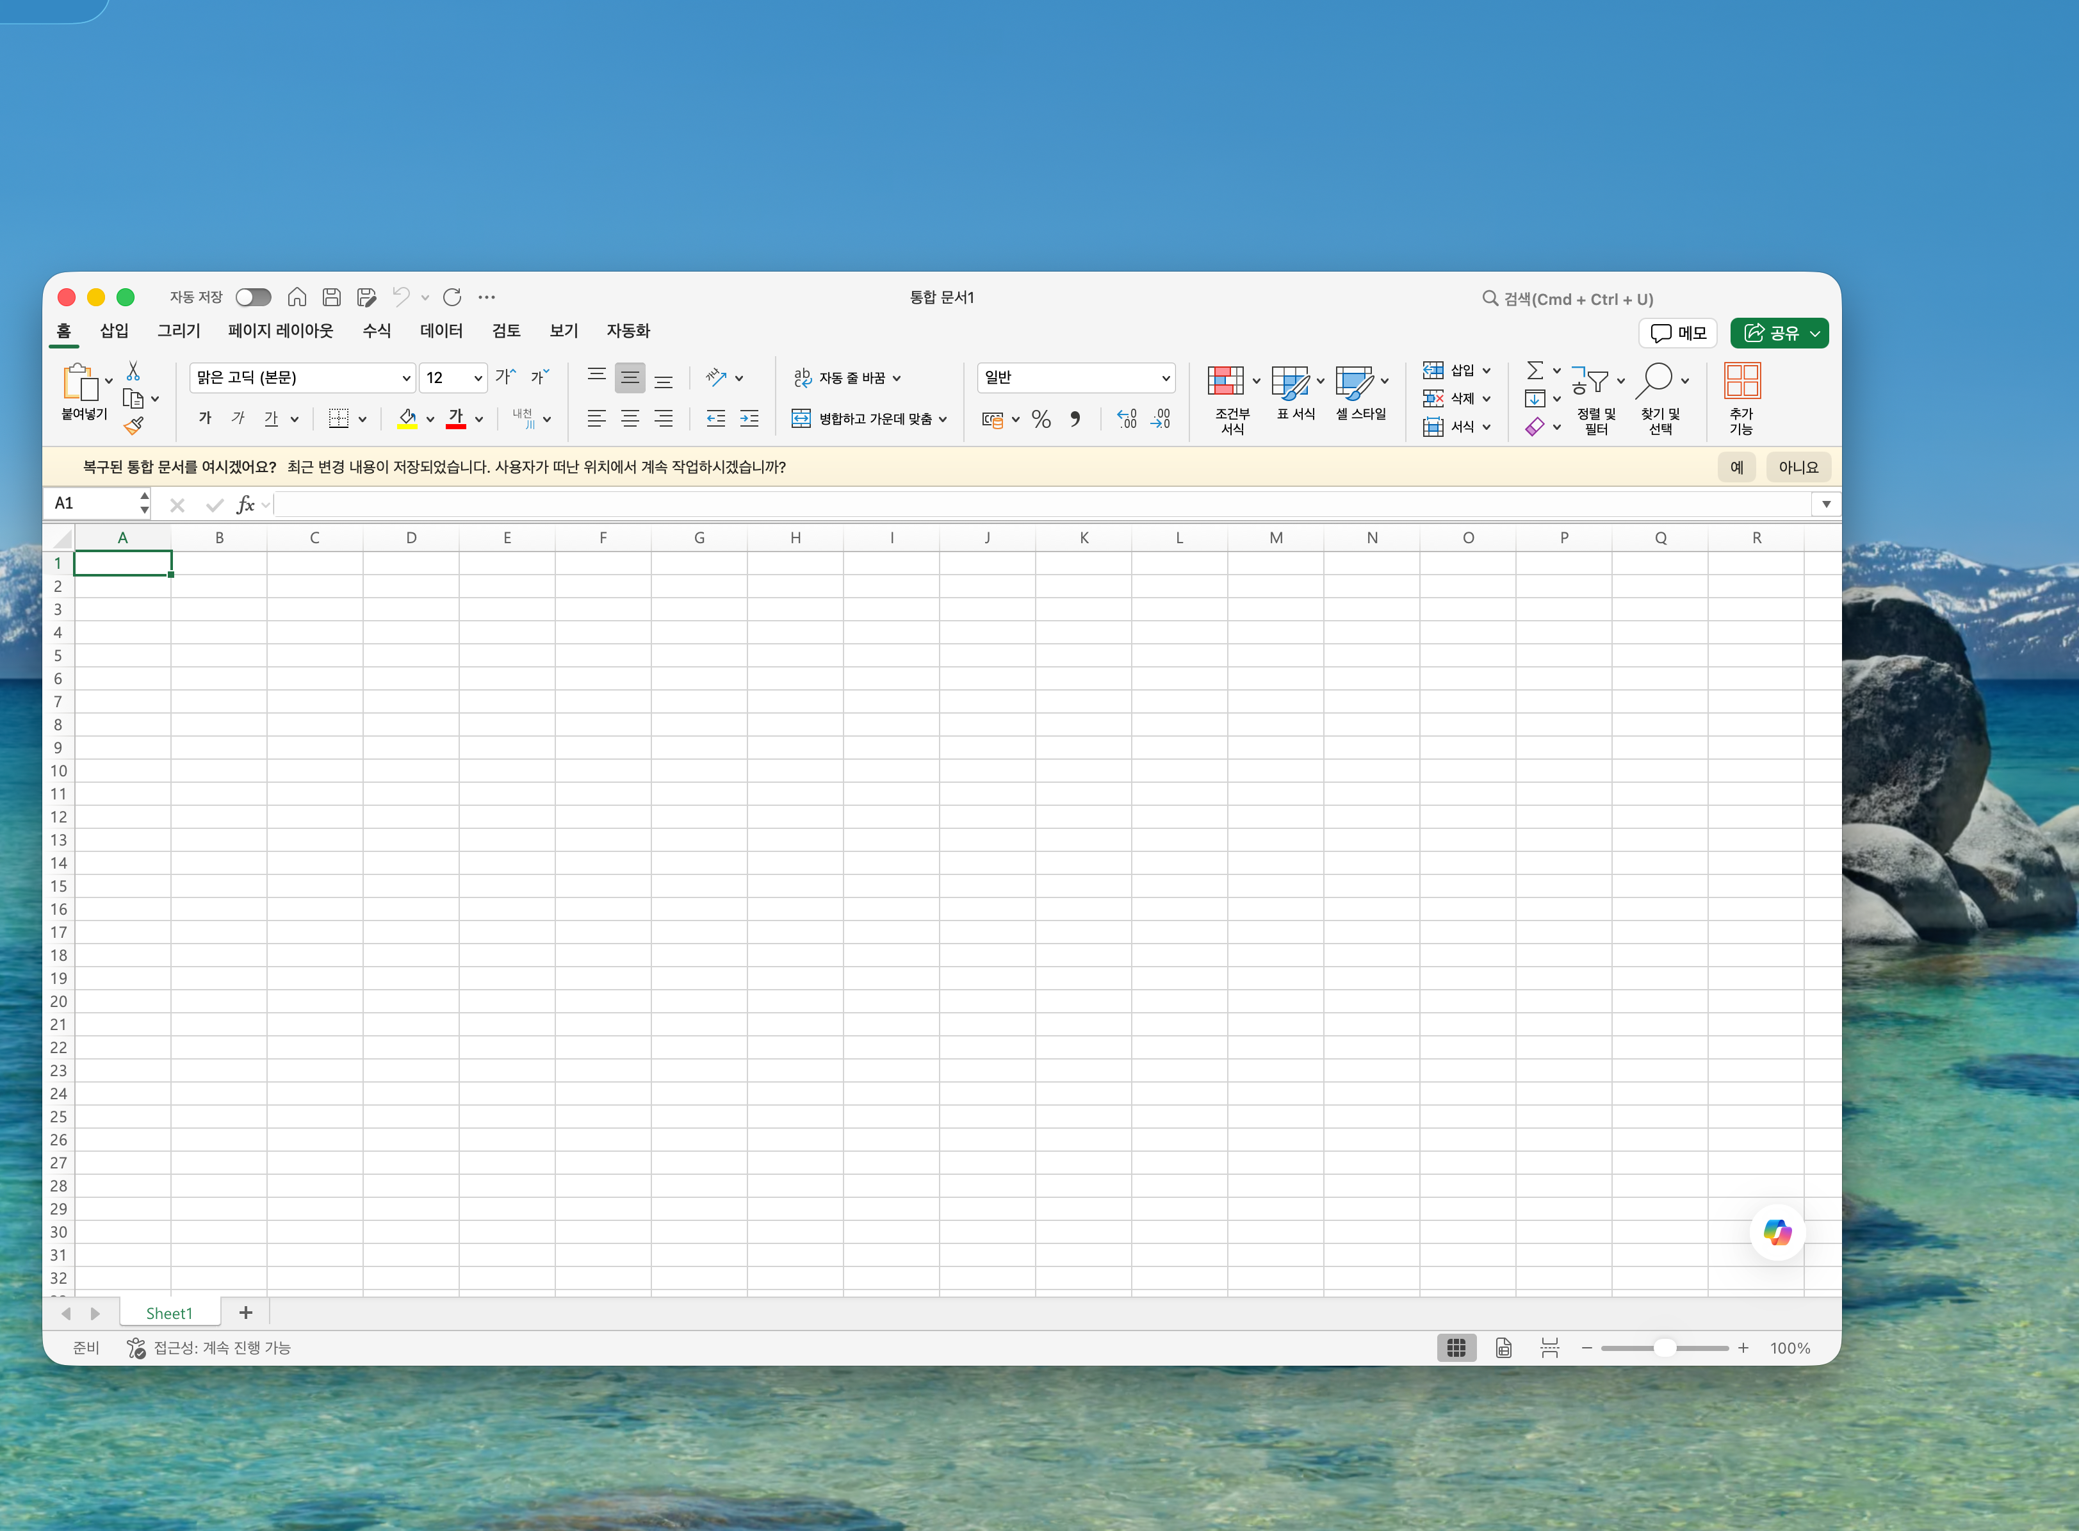This screenshot has height=1531, width=2079.
Task: Increase font size with the 가^ icon
Action: click(x=506, y=376)
